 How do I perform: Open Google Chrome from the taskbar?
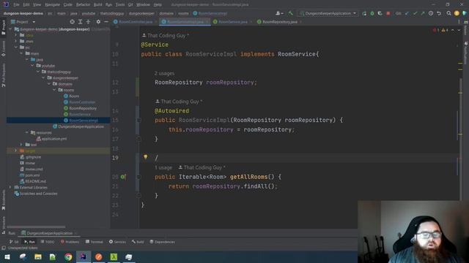tap(68, 256)
